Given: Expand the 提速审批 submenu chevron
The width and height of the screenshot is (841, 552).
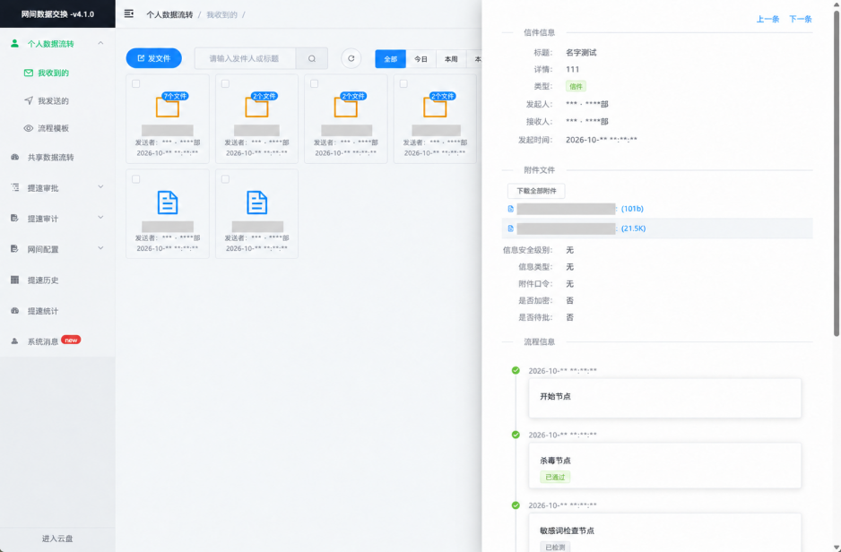Looking at the screenshot, I should click(100, 187).
